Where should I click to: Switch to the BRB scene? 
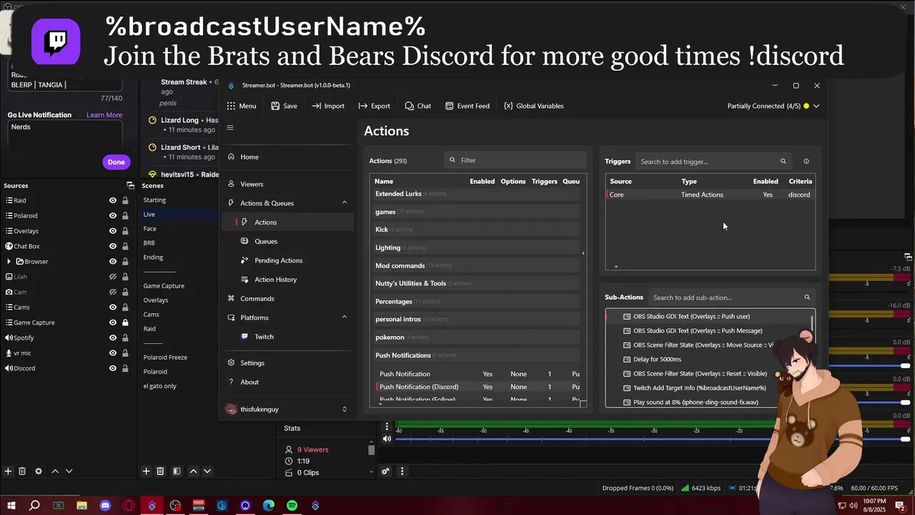click(149, 243)
